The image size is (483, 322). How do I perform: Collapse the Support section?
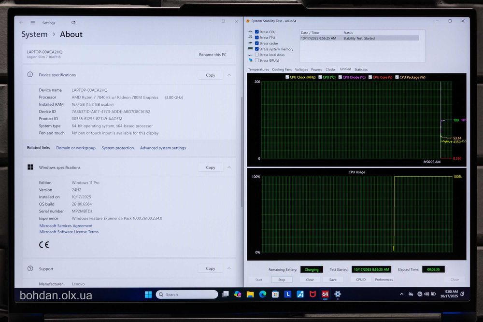tap(229, 268)
